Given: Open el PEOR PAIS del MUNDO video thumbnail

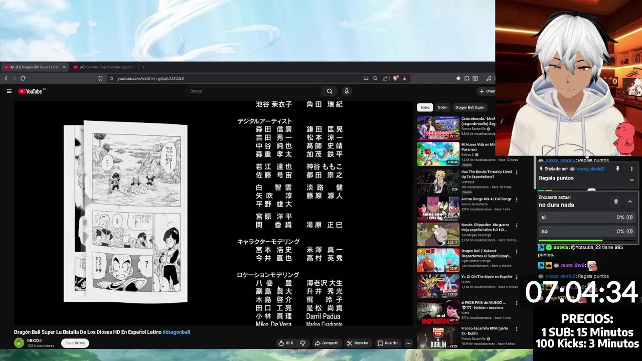Looking at the screenshot, I should tap(438, 313).
